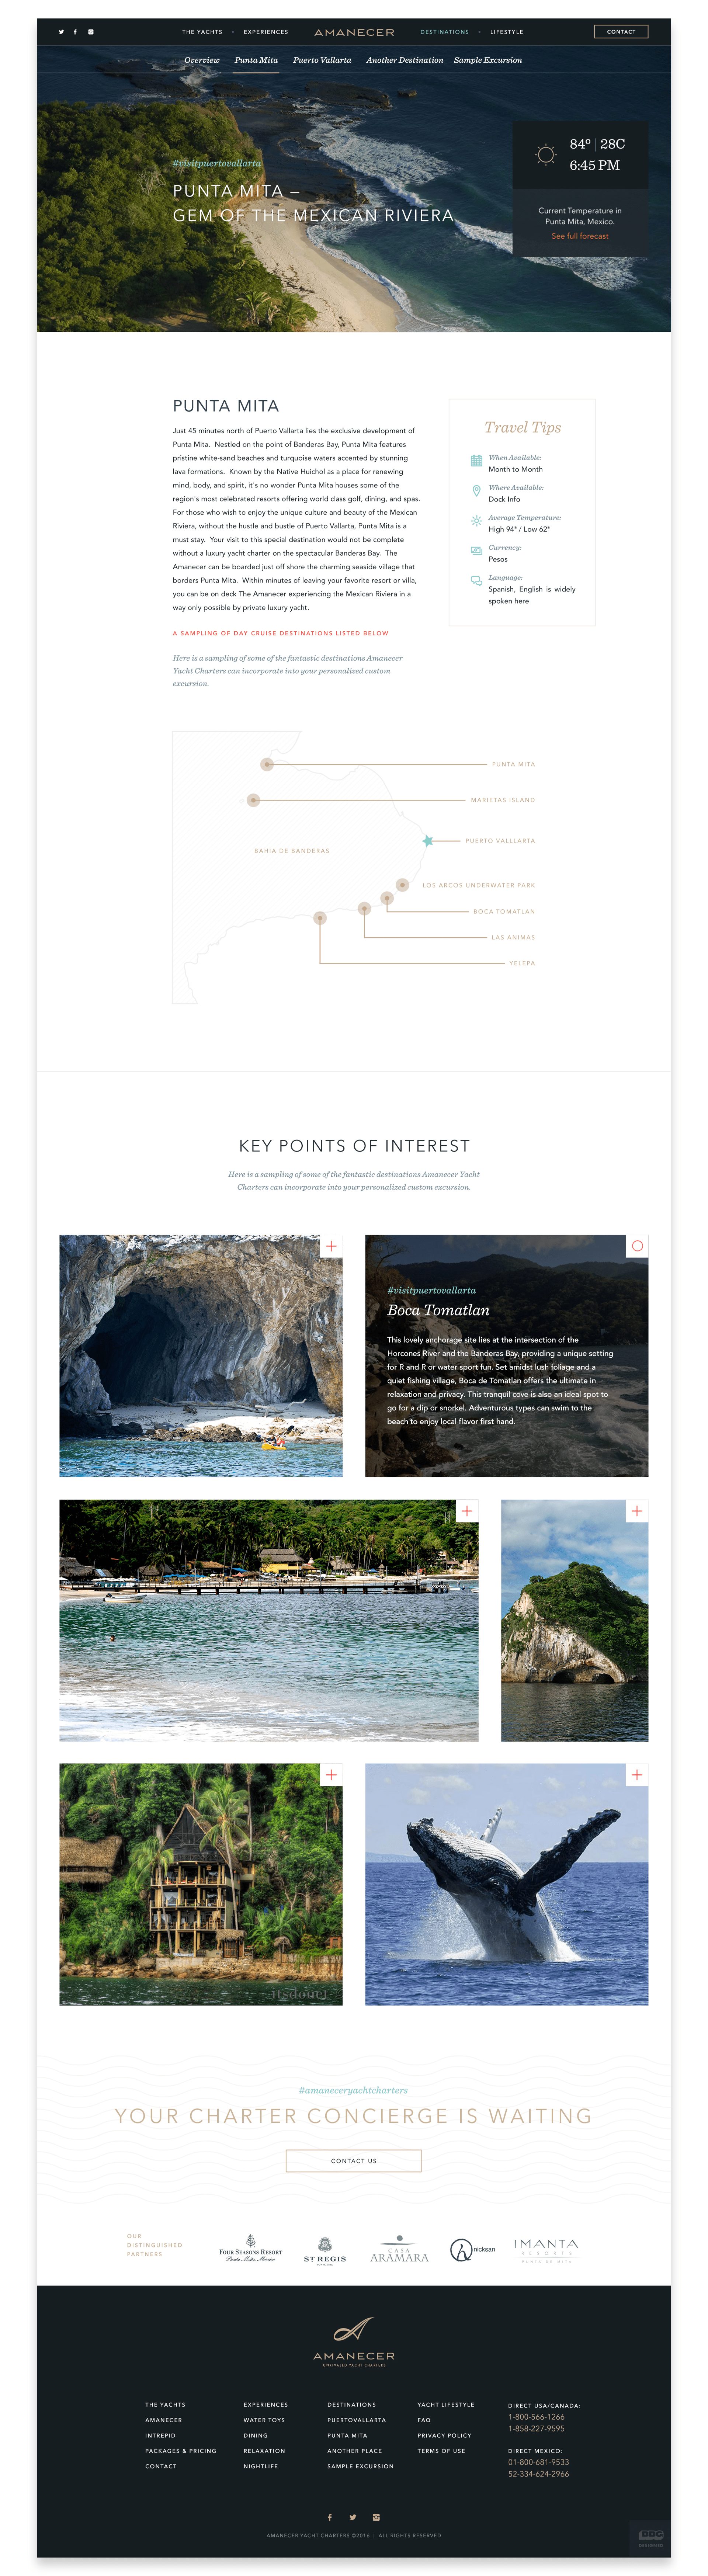
Task: Open Instagram icon in top header
Action: [91, 32]
